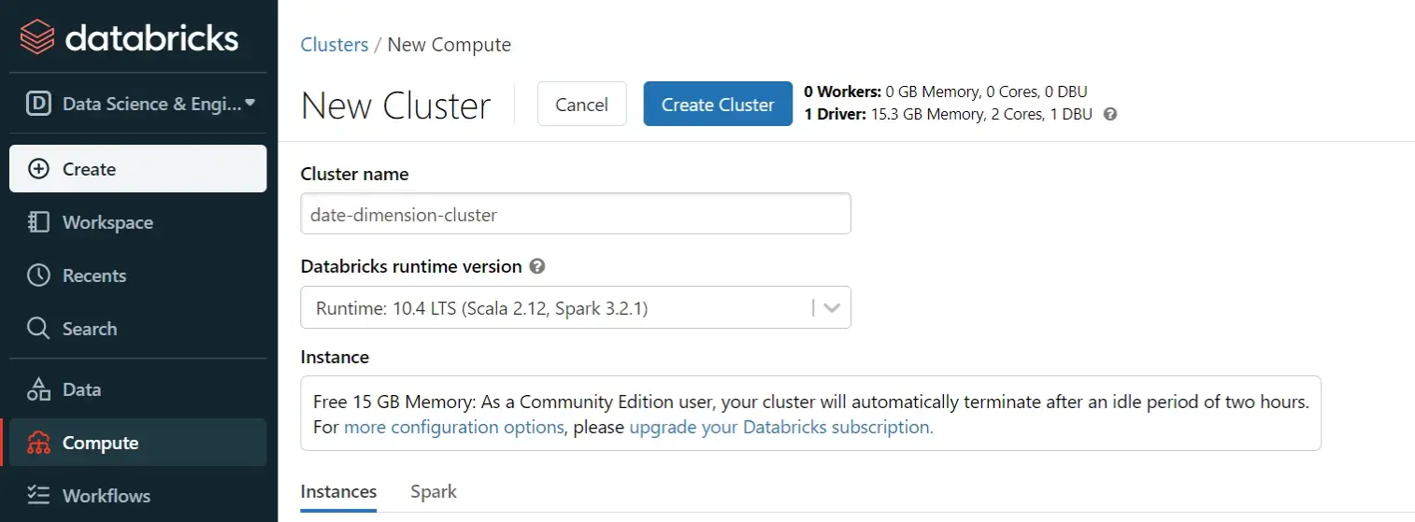Open the Data Science & Engineering persona switcher

coord(139,104)
